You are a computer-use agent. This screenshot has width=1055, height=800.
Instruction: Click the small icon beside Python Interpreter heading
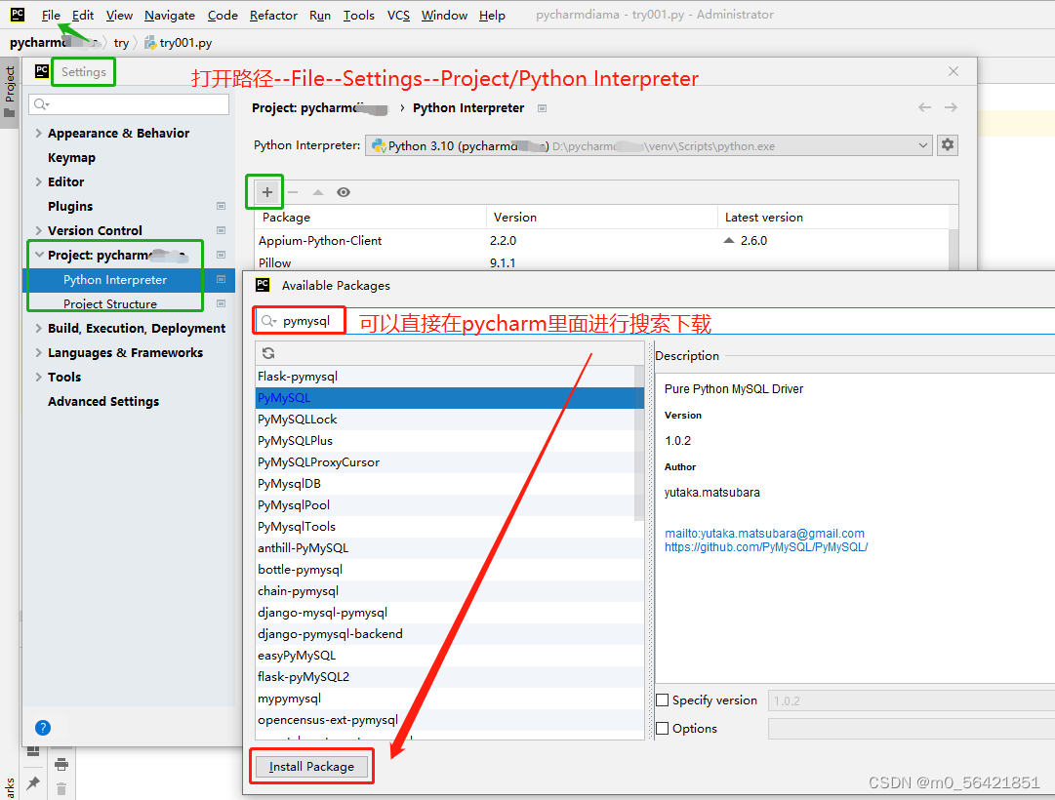click(542, 108)
